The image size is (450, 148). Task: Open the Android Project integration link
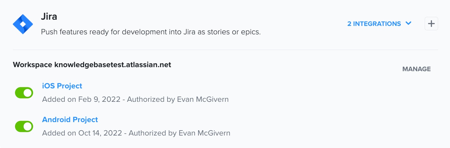(x=70, y=120)
